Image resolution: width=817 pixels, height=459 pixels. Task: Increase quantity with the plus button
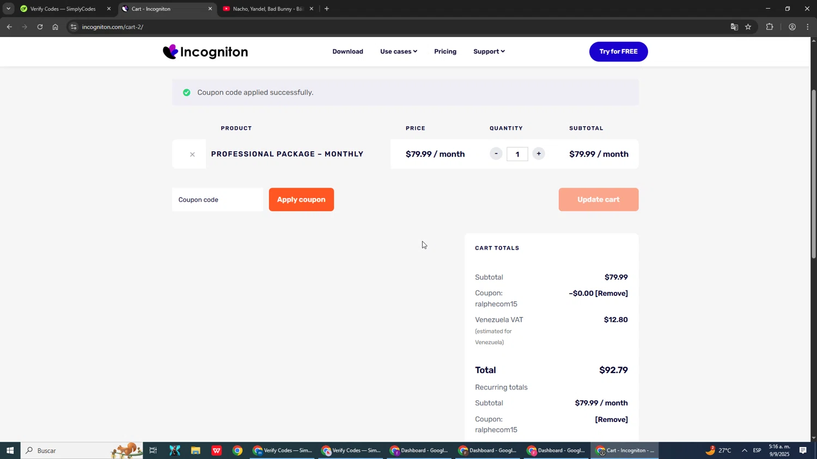[x=539, y=154]
